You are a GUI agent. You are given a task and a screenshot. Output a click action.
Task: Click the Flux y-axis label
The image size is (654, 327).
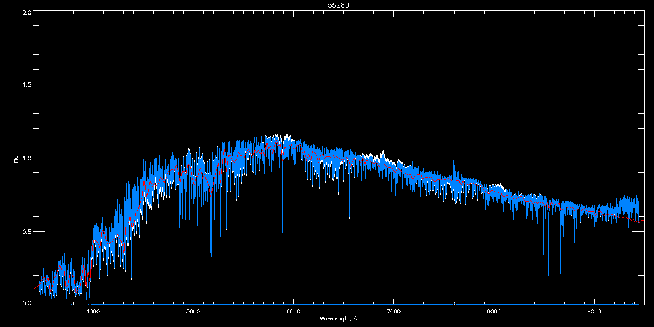click(x=16, y=158)
